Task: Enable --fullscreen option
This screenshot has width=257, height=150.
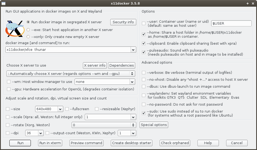Action: [67, 109]
